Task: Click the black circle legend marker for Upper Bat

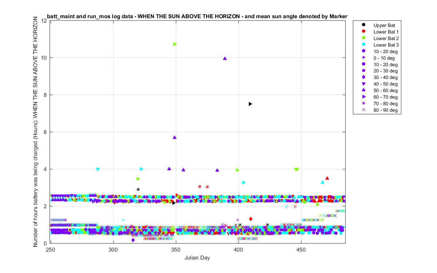Action: click(363, 25)
